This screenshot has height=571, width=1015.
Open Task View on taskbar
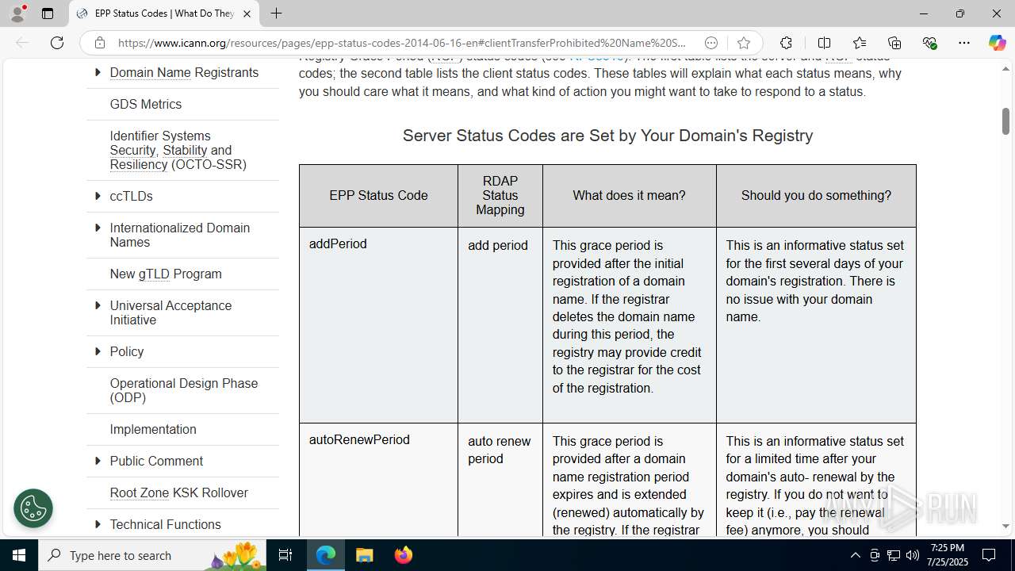[x=286, y=555]
